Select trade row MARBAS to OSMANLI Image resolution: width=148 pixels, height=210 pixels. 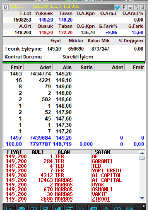click(x=71, y=190)
